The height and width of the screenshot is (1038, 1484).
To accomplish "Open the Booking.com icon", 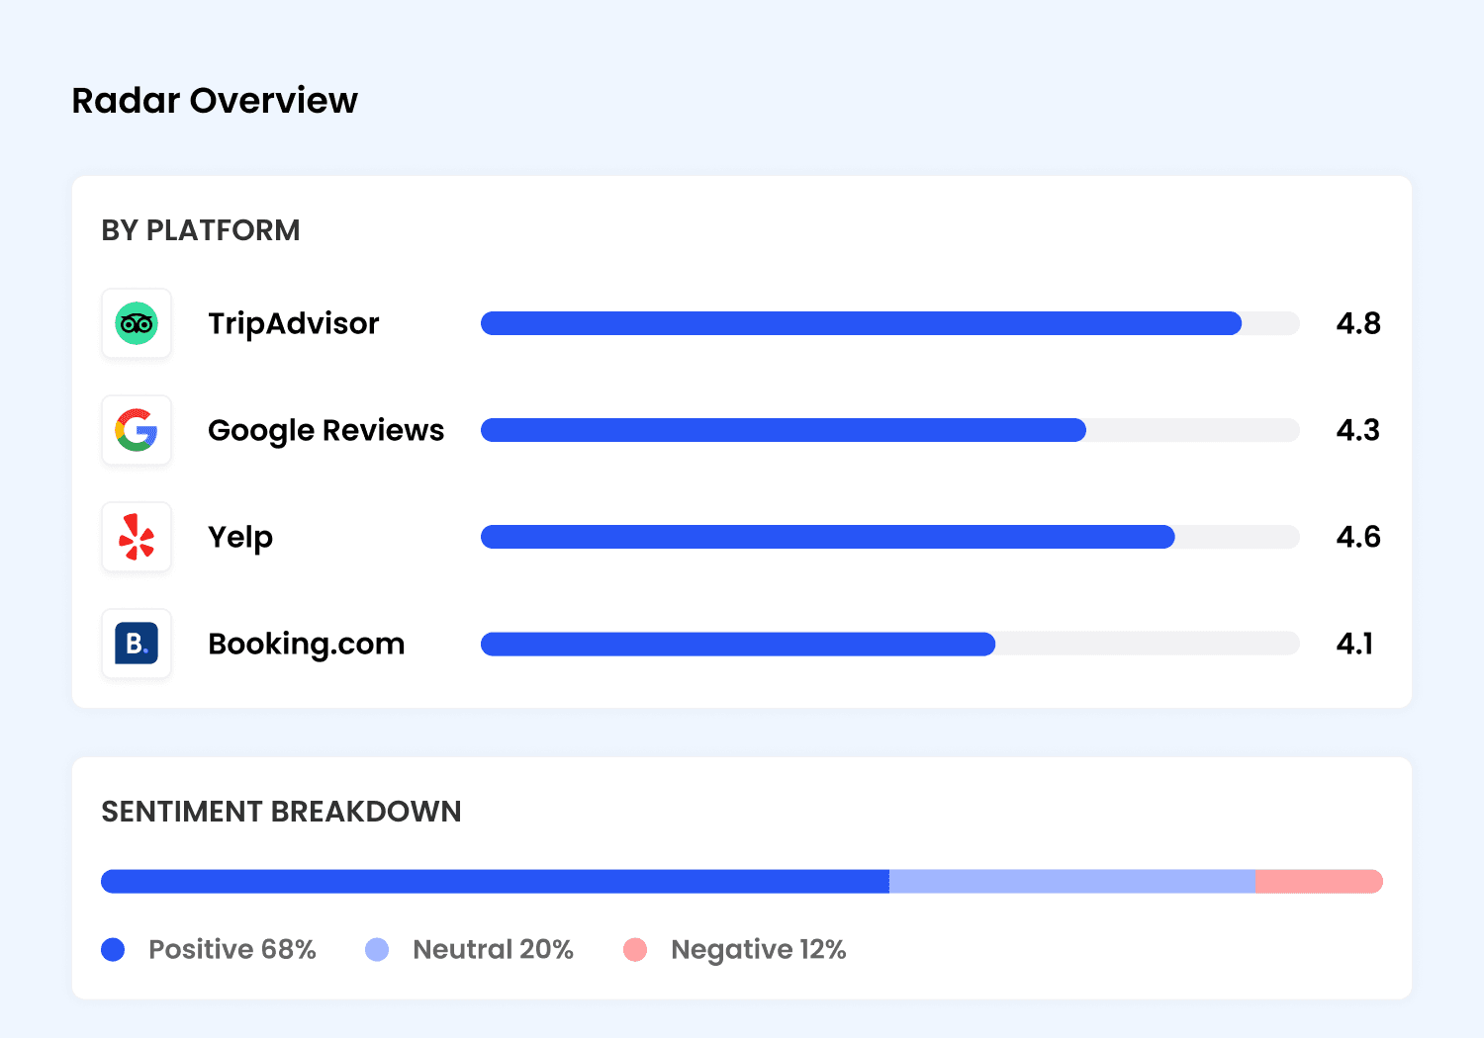I will tap(137, 644).
